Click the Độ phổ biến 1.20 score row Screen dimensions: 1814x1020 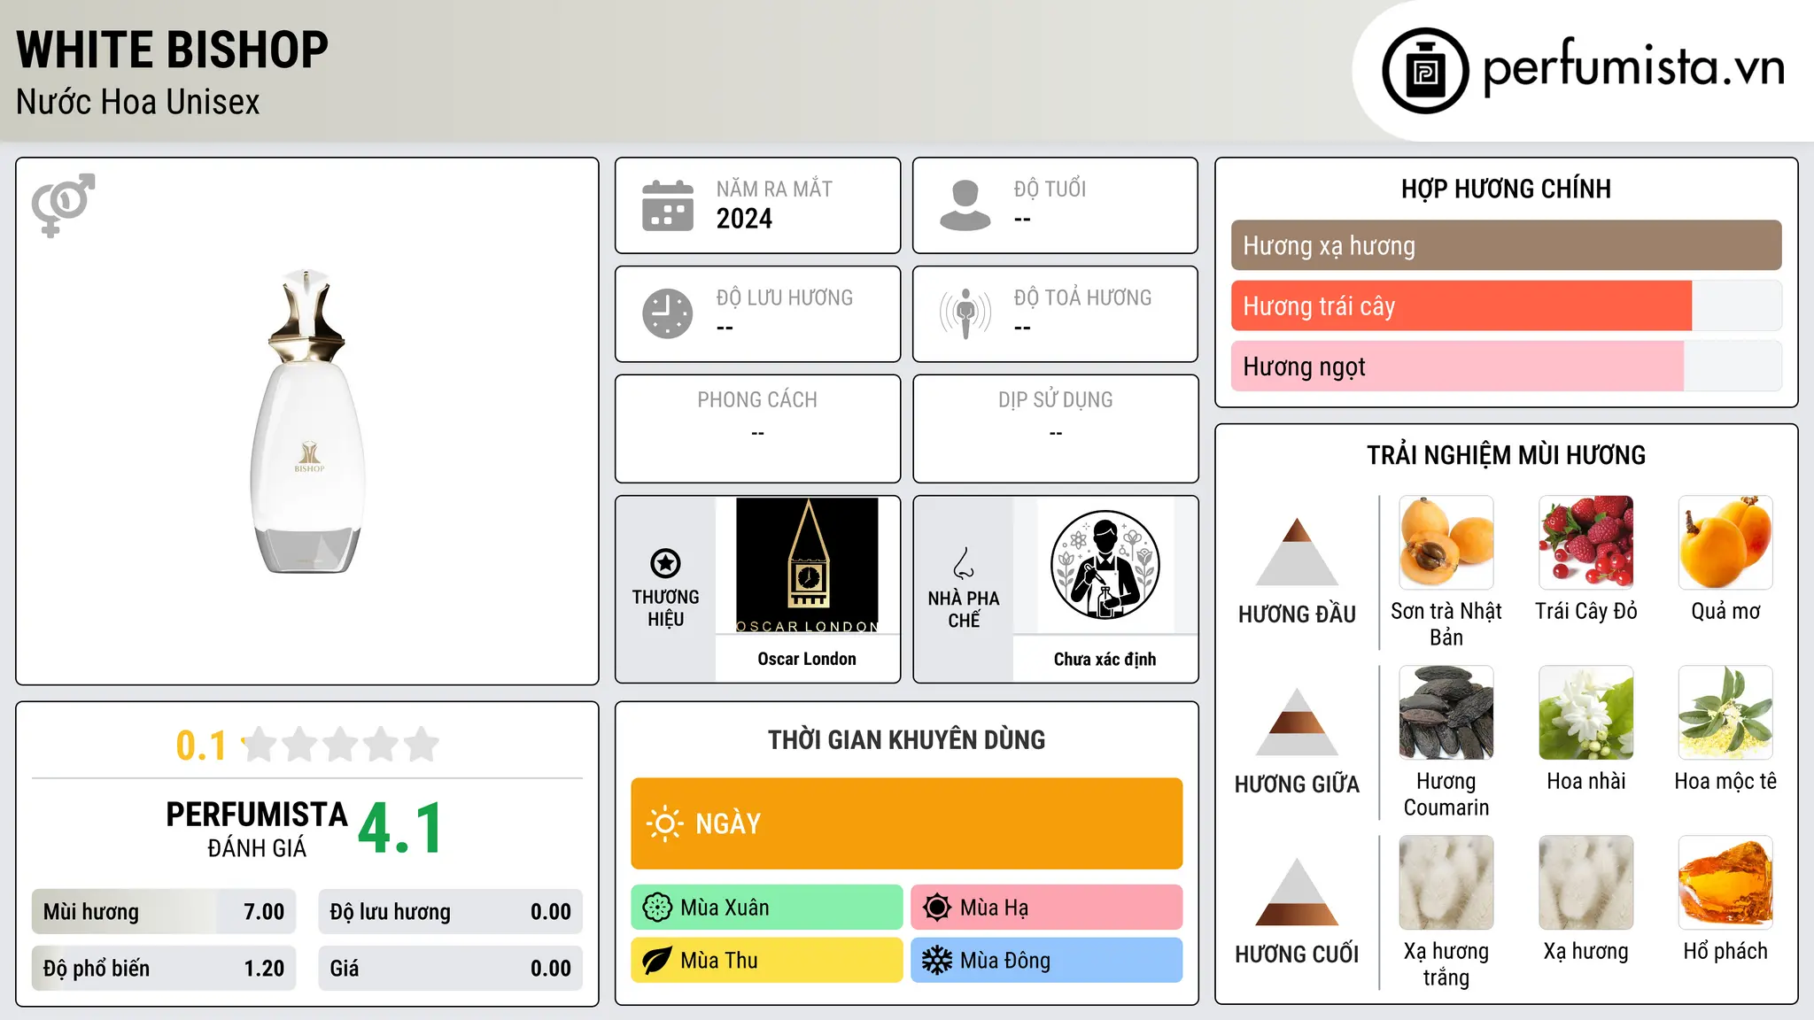[164, 969]
